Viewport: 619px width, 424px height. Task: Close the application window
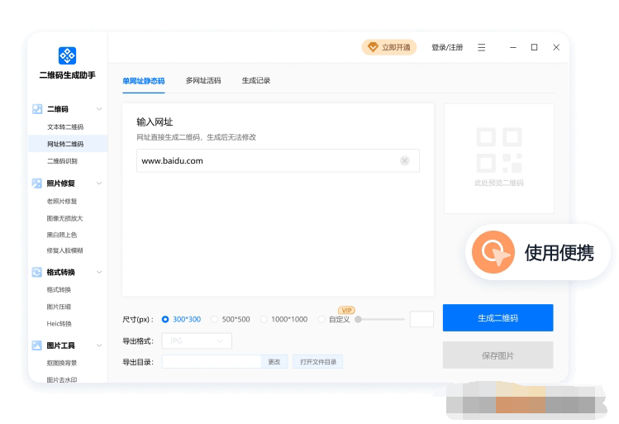(x=556, y=47)
